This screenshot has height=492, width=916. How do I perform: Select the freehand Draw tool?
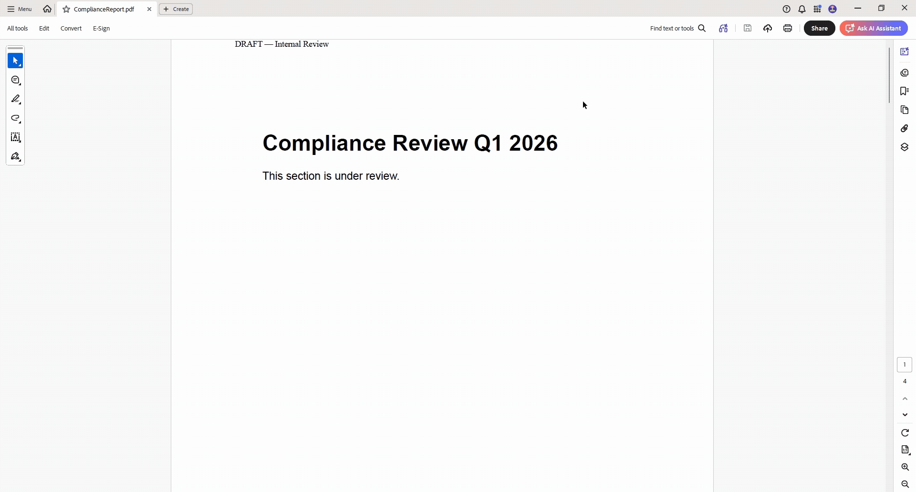(15, 118)
